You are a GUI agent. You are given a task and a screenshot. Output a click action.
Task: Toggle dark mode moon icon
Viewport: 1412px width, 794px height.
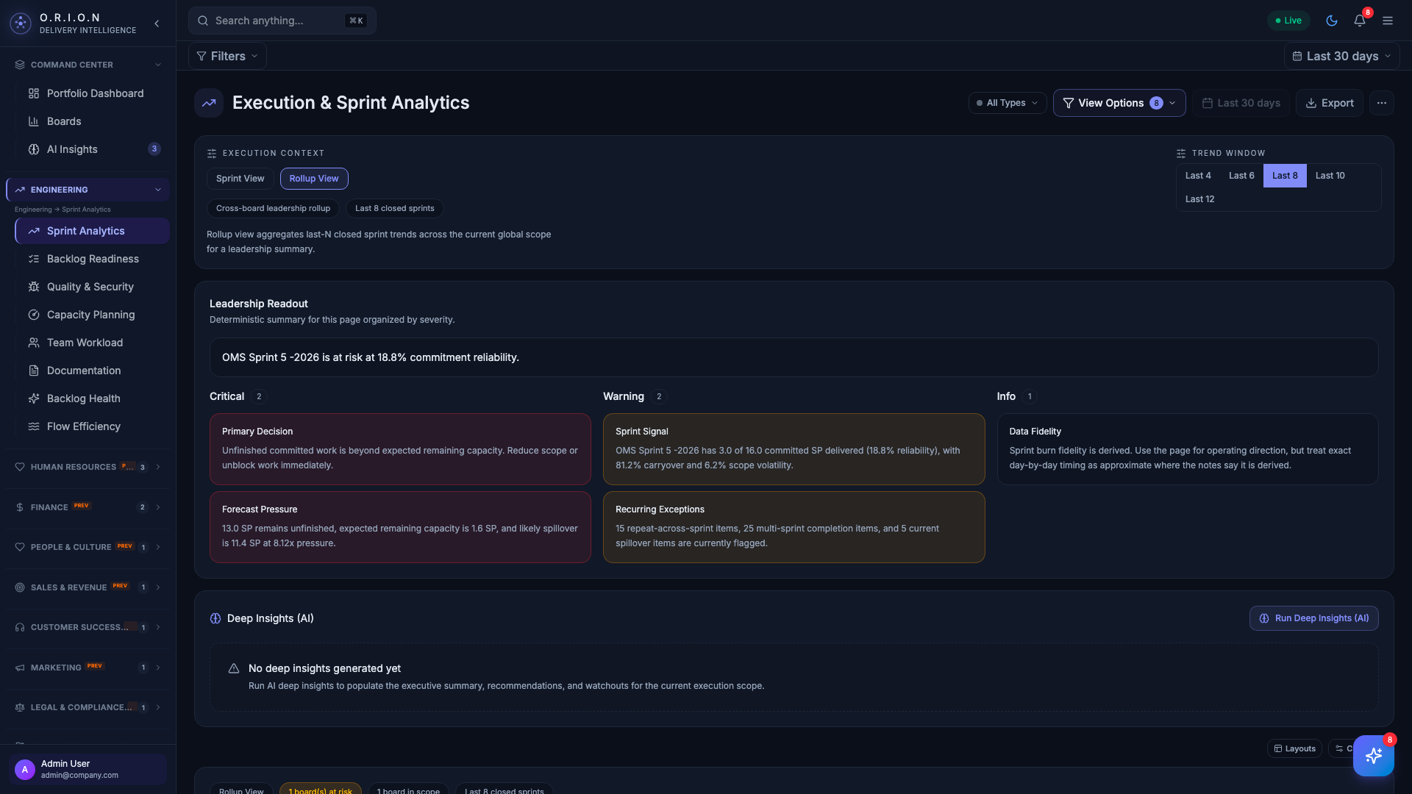point(1331,21)
